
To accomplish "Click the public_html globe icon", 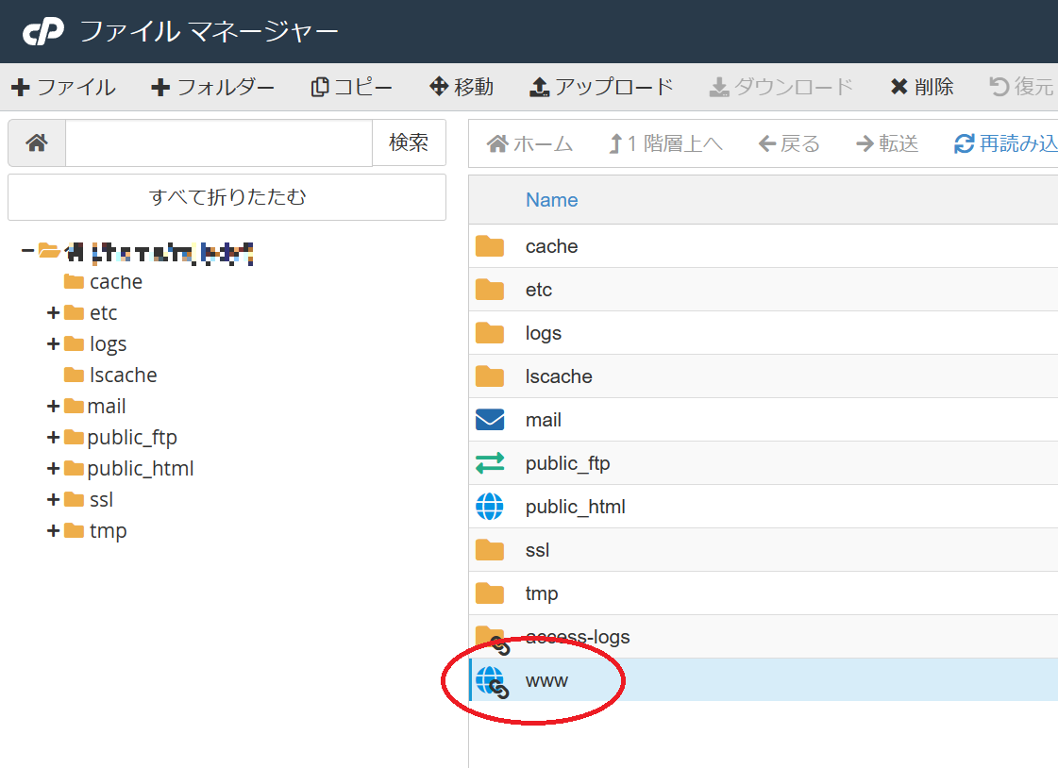I will [490, 507].
